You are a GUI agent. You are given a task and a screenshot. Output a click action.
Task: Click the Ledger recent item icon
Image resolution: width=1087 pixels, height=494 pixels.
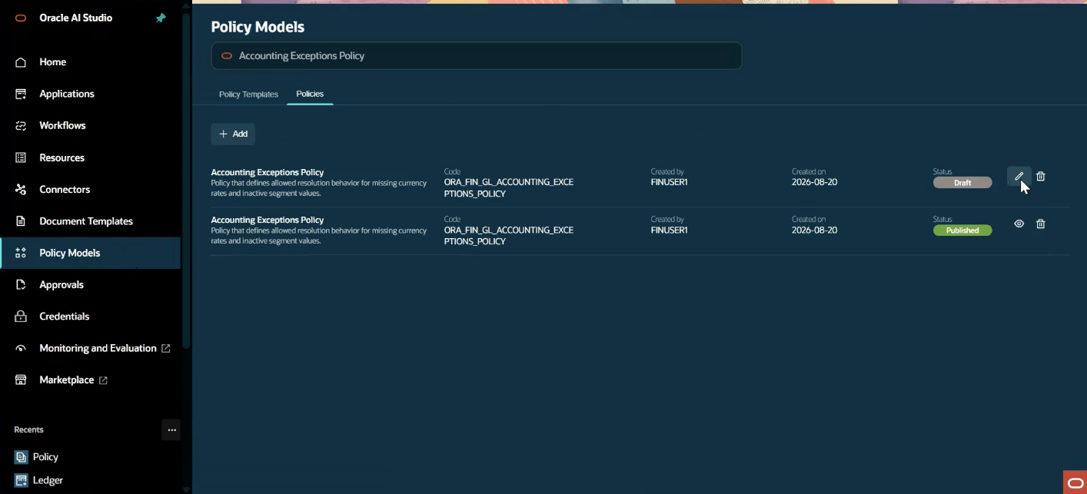[x=21, y=480]
